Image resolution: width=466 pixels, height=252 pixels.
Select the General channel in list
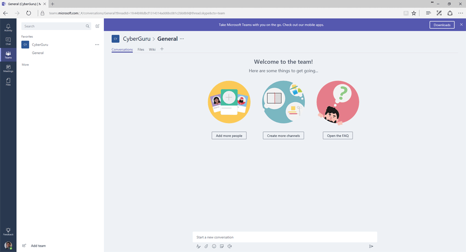[x=38, y=53]
